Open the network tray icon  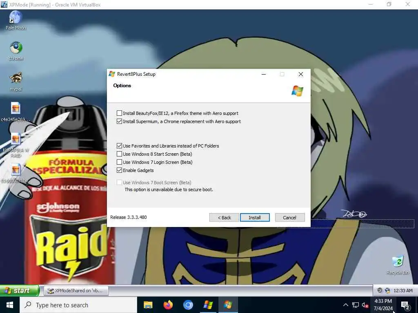(356, 305)
